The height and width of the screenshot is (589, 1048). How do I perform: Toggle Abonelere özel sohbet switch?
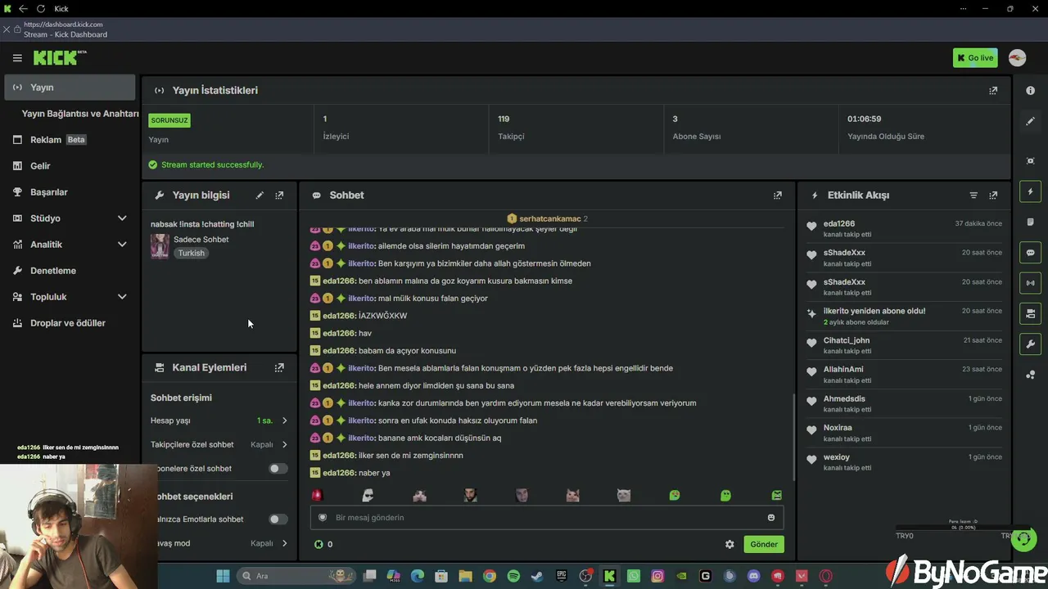tap(278, 469)
